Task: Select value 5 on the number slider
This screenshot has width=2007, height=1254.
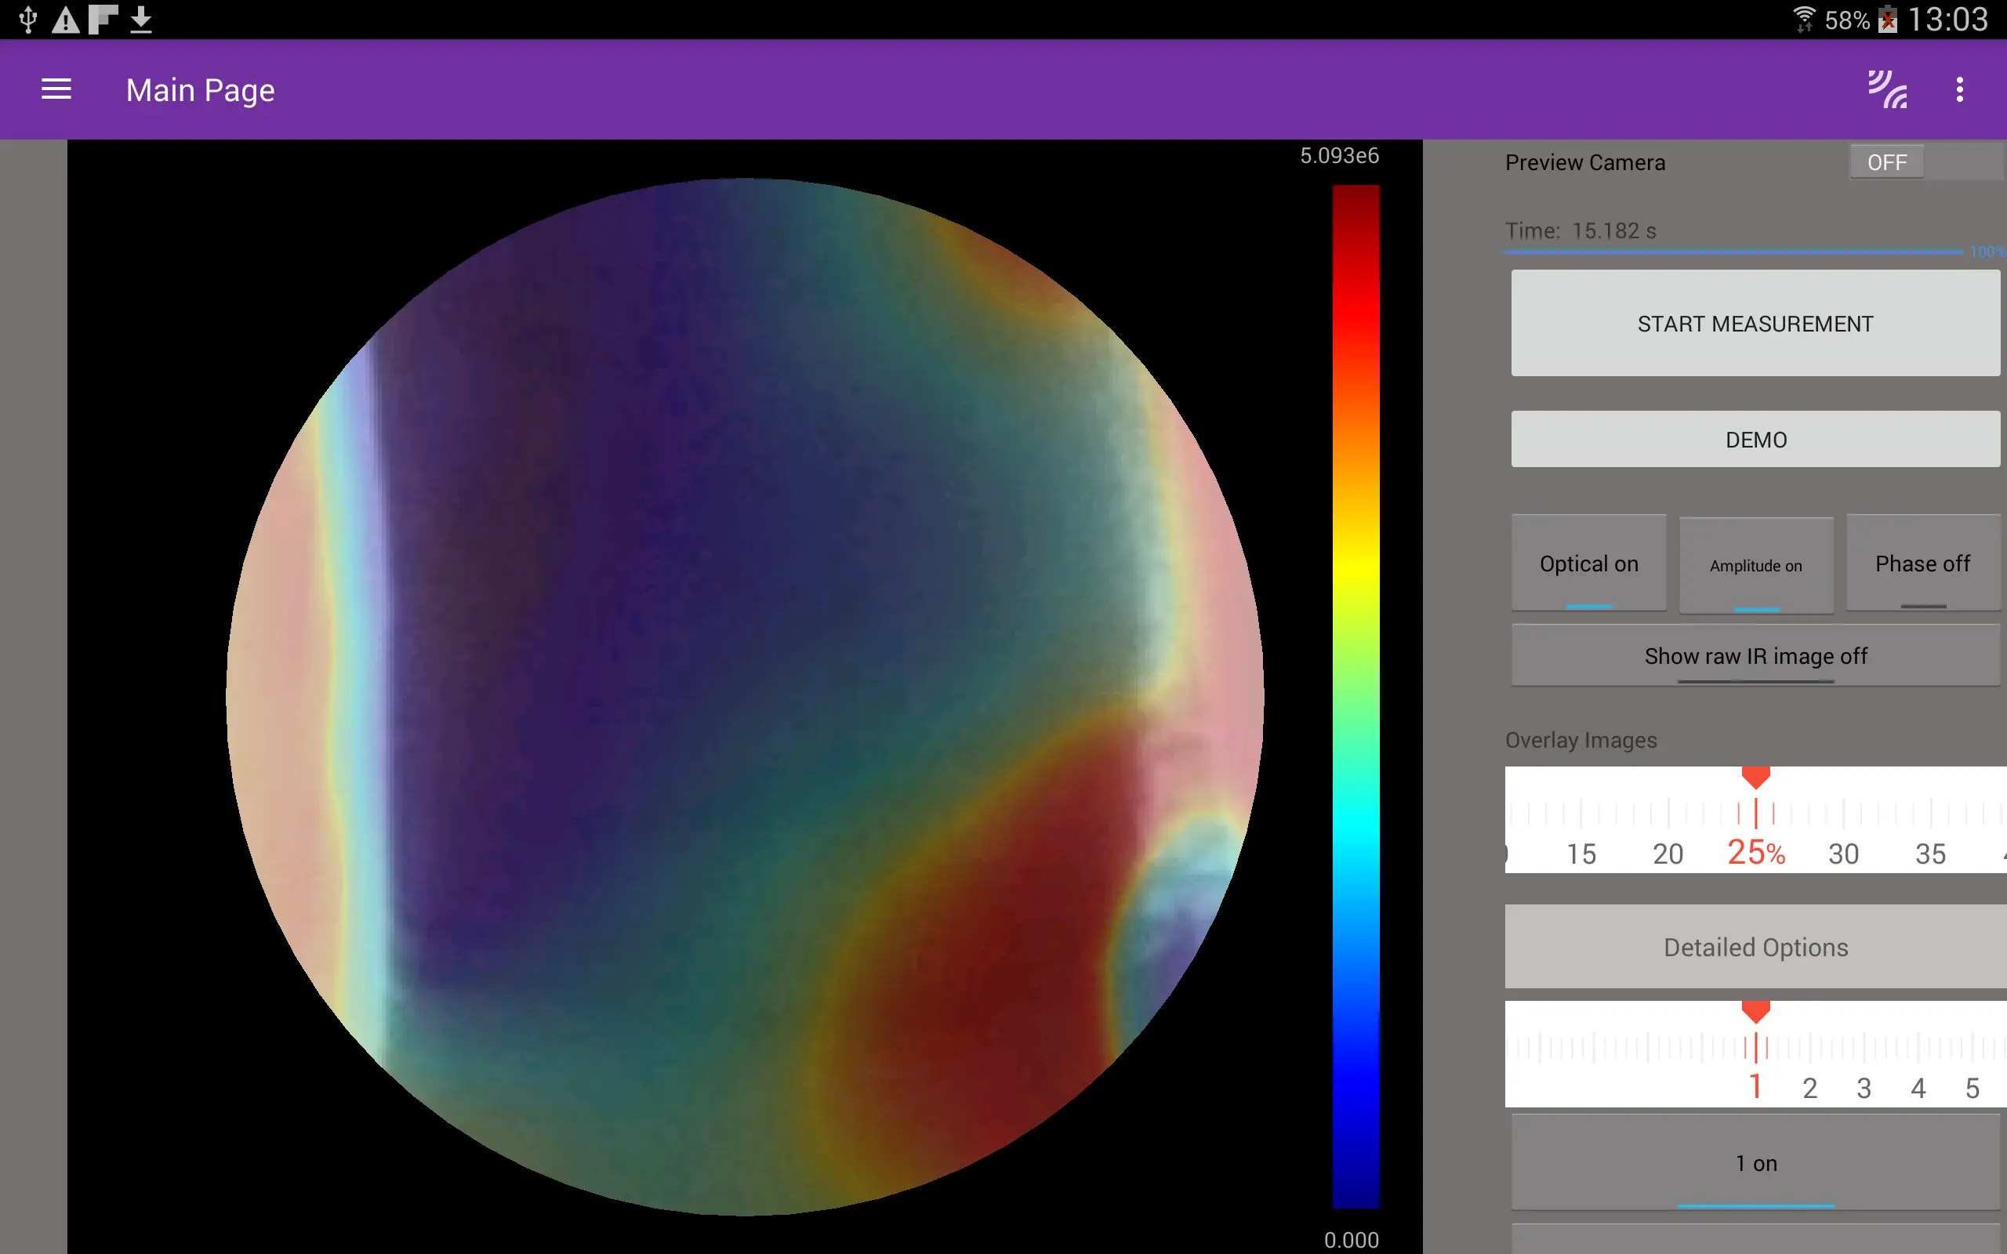Action: tap(1973, 1088)
